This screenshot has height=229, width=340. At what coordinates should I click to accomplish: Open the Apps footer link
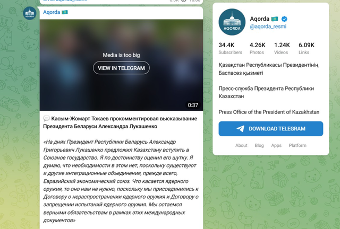276,145
